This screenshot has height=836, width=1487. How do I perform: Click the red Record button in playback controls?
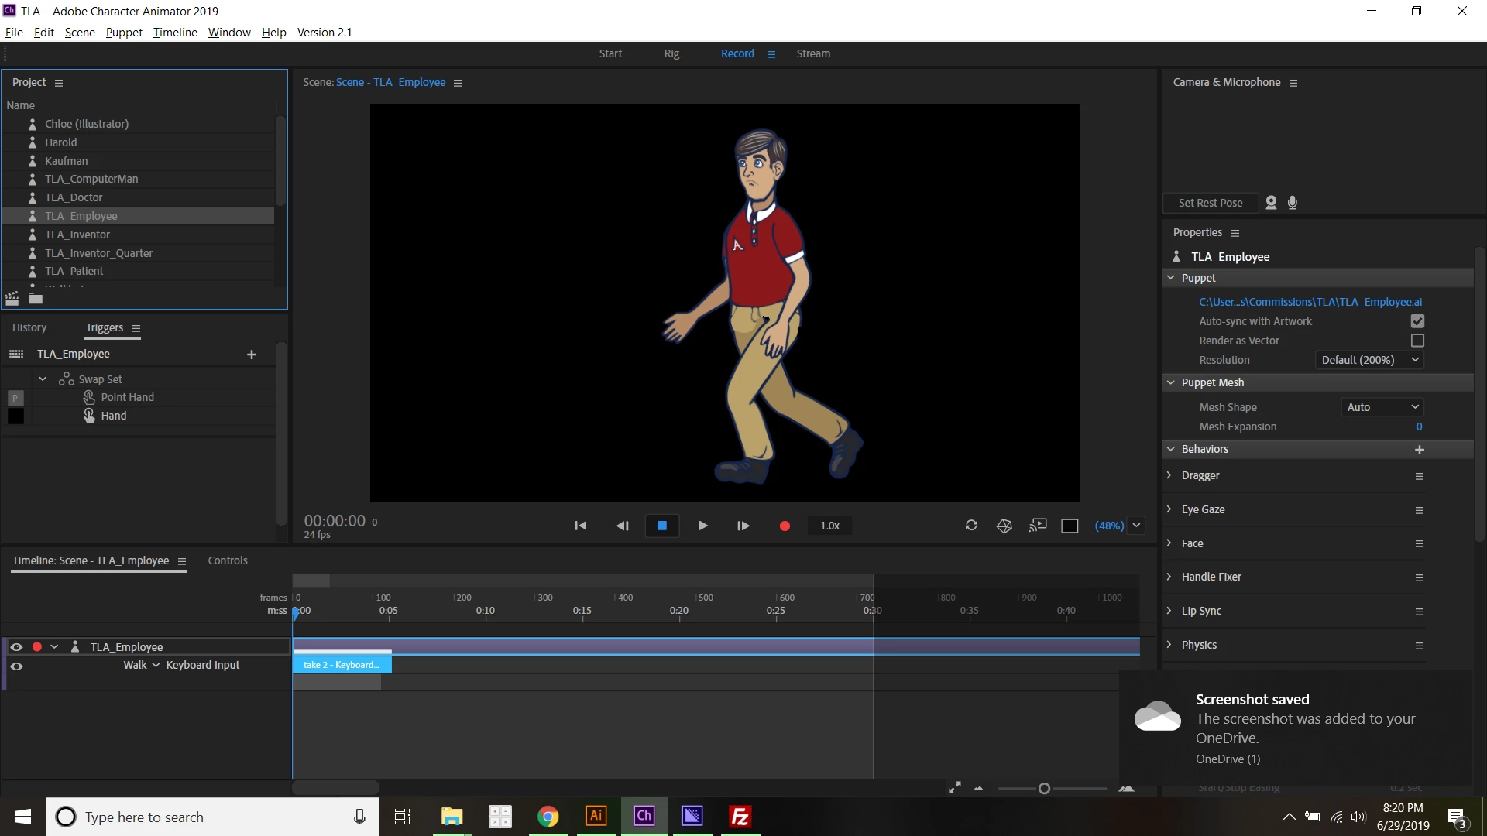(785, 526)
